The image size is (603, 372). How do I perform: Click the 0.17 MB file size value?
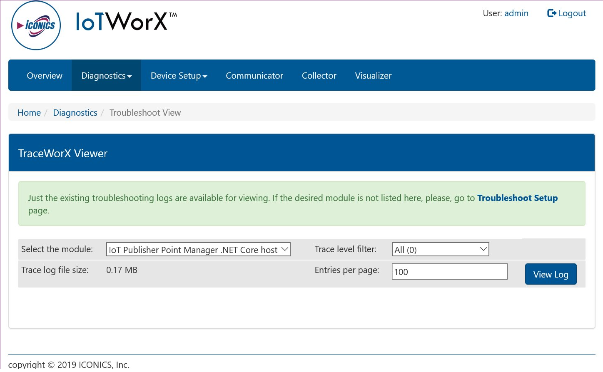point(122,270)
